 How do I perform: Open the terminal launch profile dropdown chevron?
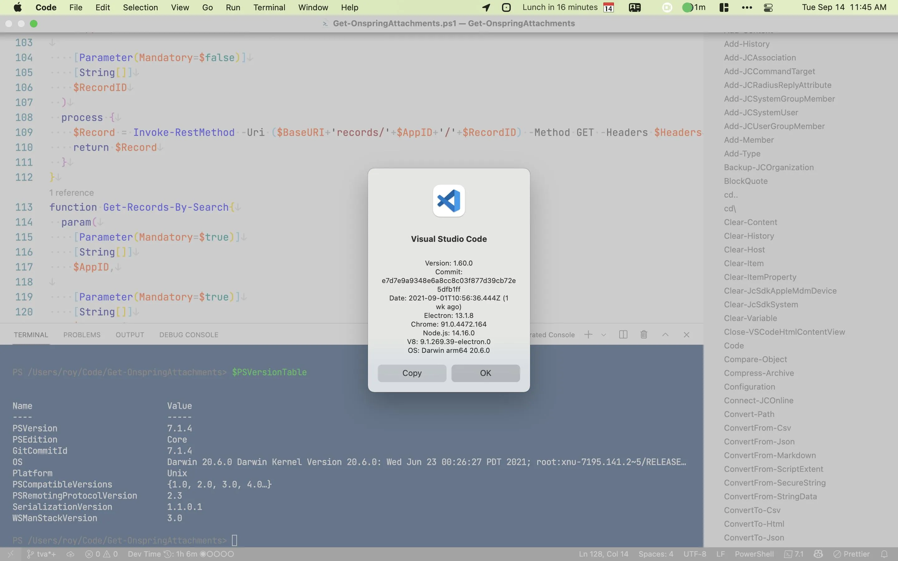(604, 335)
